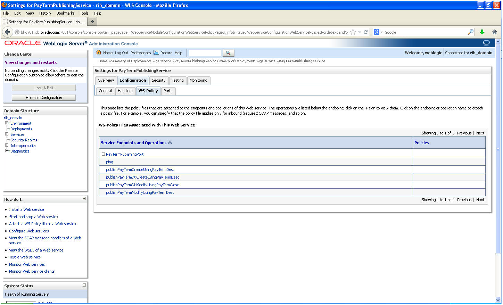Open the URL bar history dropdown arrow
This screenshot has height=305, width=503.
coord(360,32)
